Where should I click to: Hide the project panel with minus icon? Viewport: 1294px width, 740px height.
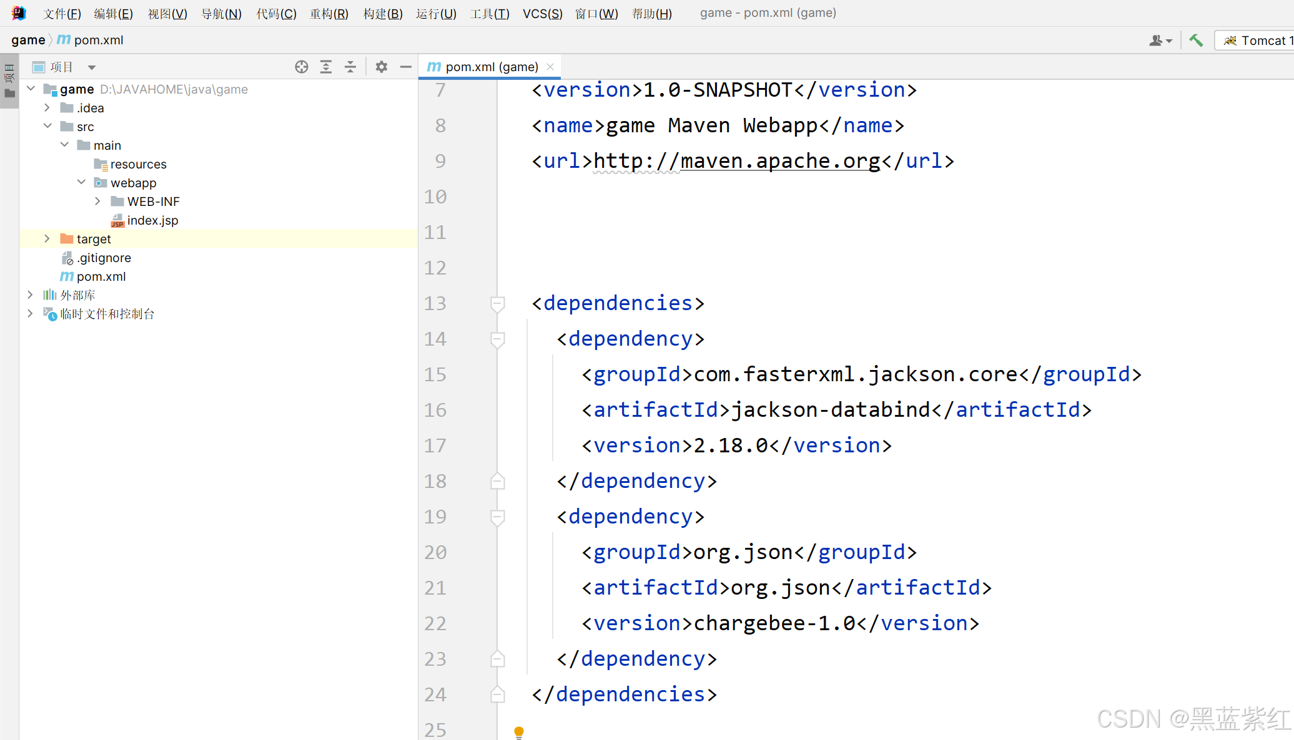(406, 67)
